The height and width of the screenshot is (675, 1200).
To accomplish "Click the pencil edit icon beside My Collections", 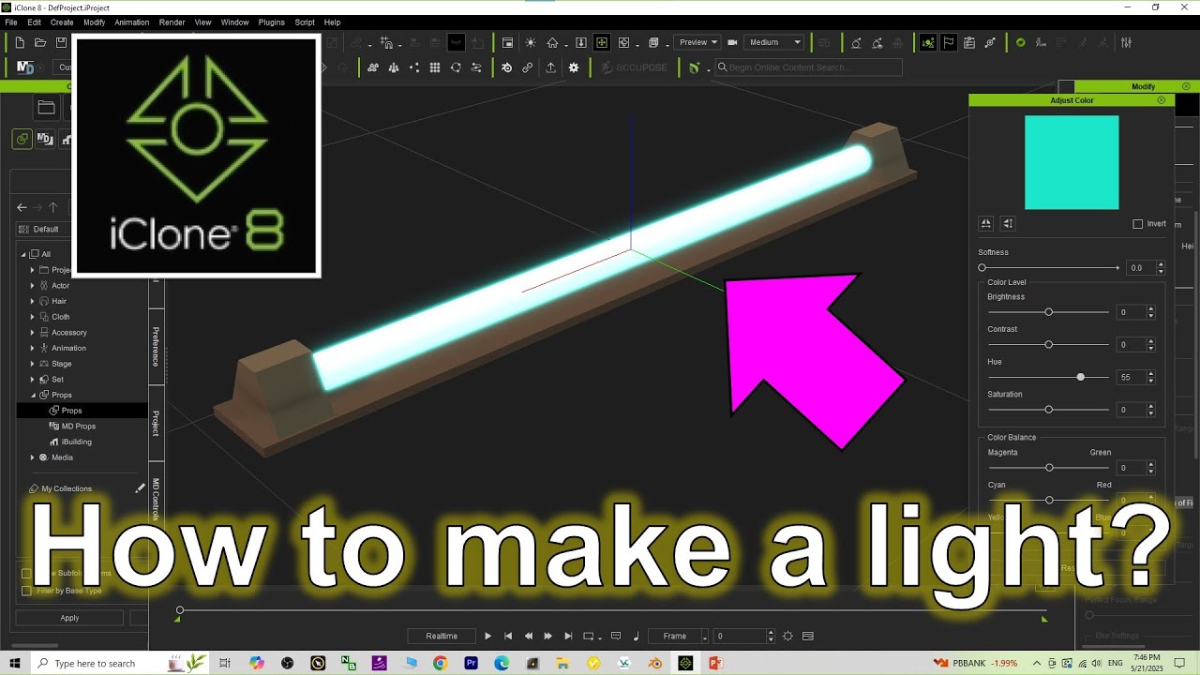I will click(x=140, y=488).
